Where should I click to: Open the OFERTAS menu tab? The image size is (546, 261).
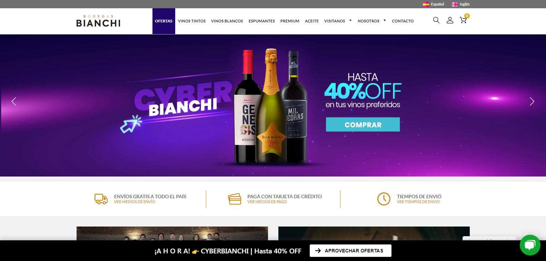(164, 21)
